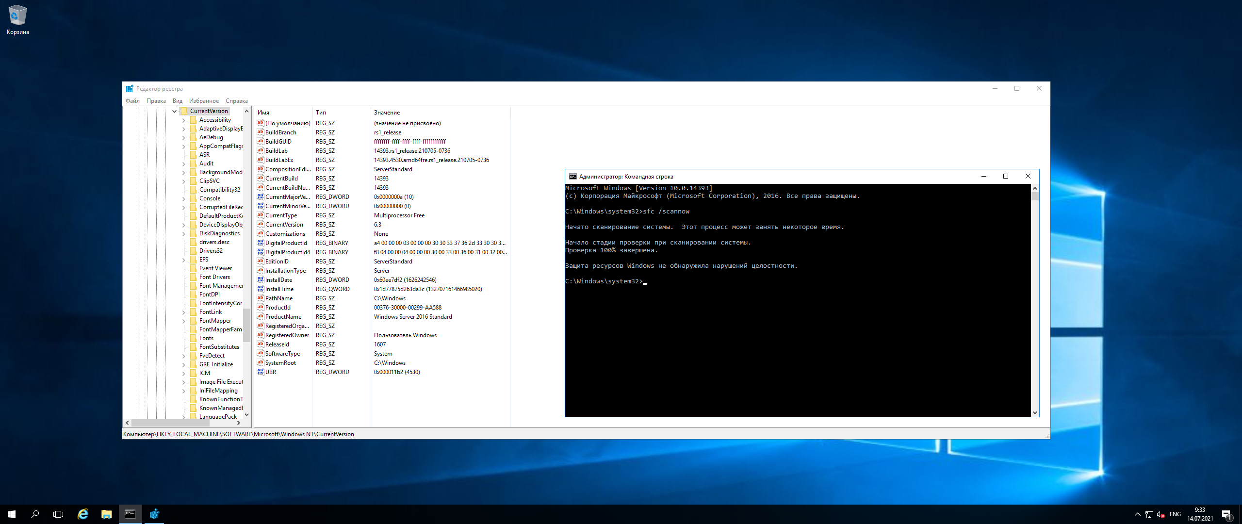Viewport: 1242px width, 524px height.
Task: Click Command Prompt scrollbar down arrow
Action: click(1035, 413)
